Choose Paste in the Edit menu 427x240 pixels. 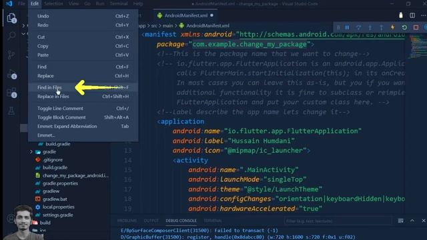tap(83, 55)
